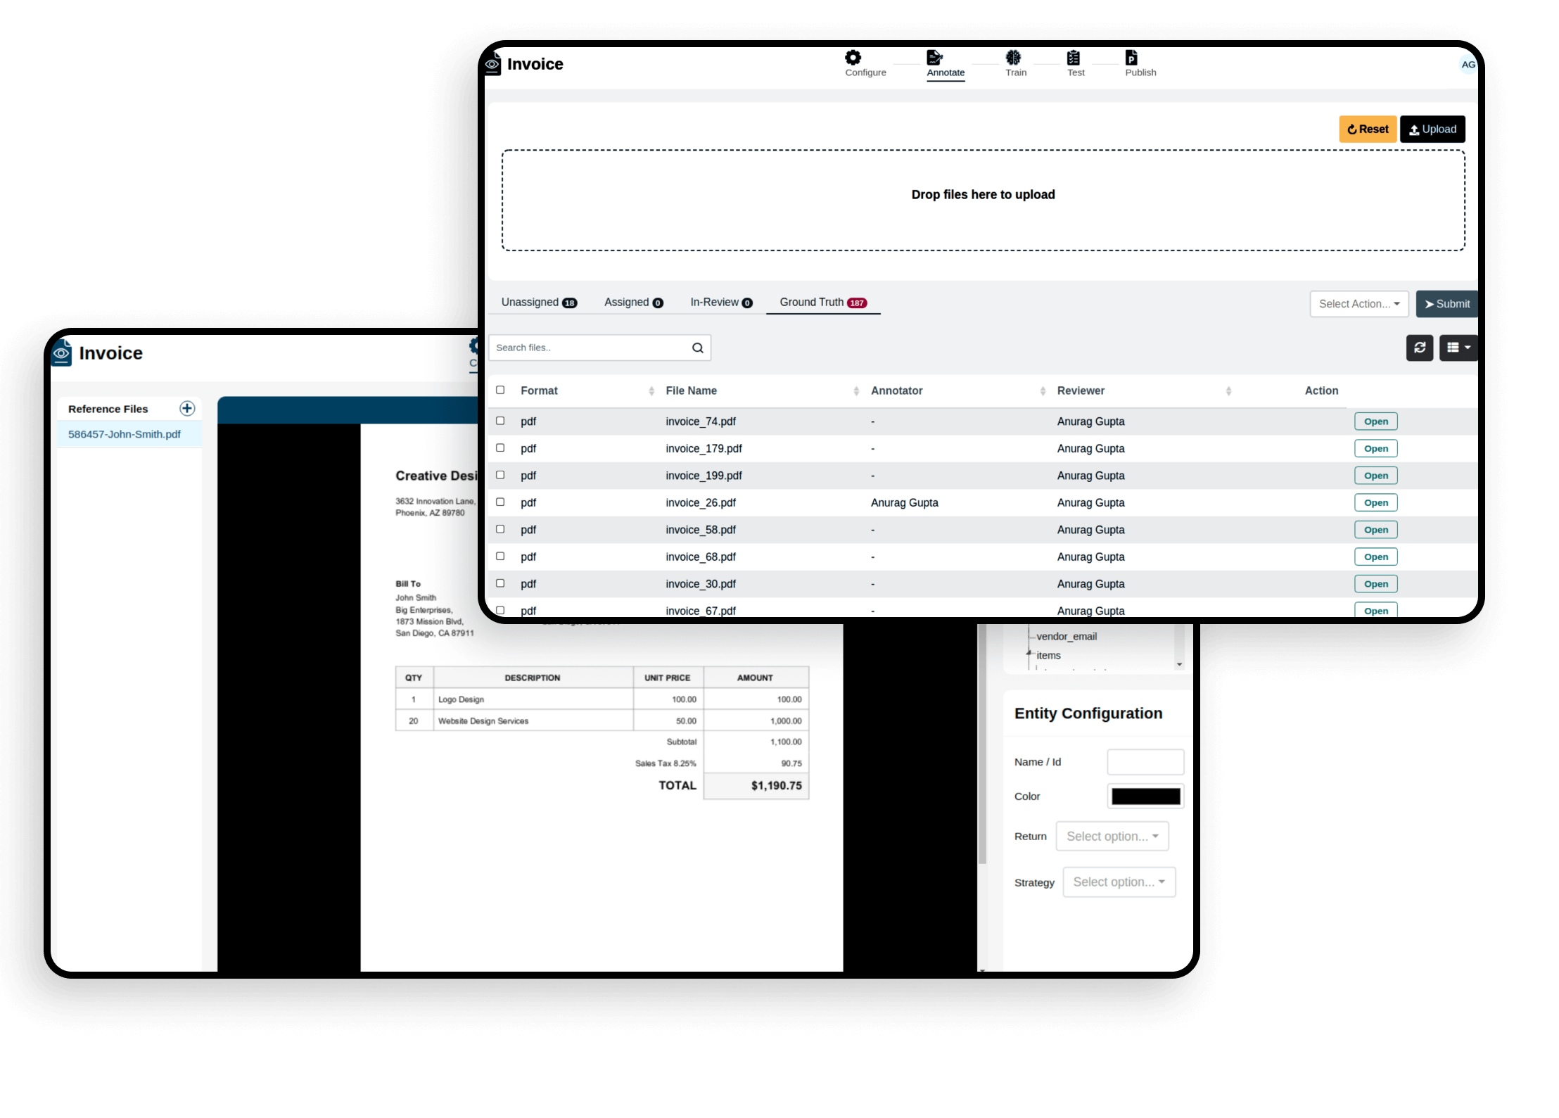Open the list view options dropdown
This screenshot has height=1118, width=1559.
(1458, 348)
